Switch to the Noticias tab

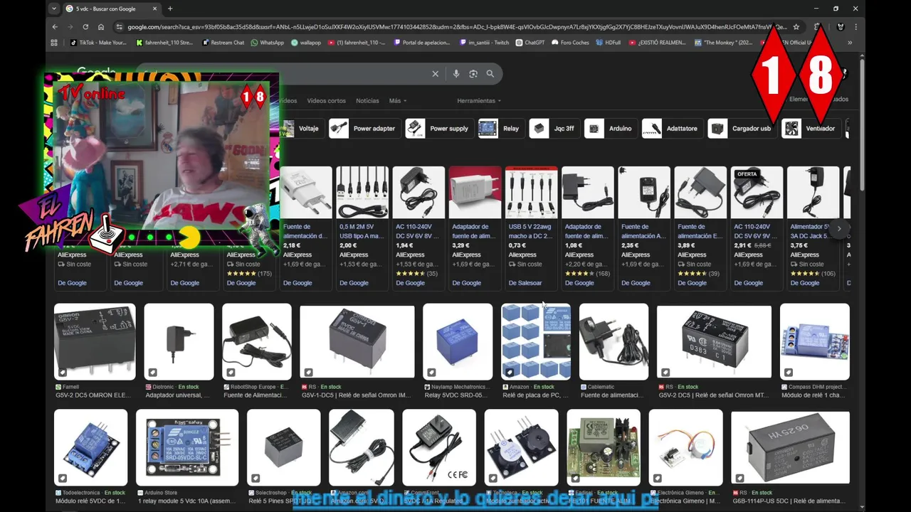coord(367,101)
